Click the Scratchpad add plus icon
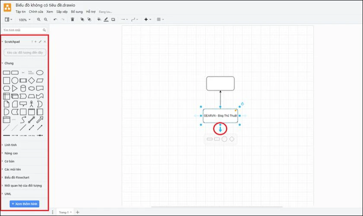 (x=35, y=41)
